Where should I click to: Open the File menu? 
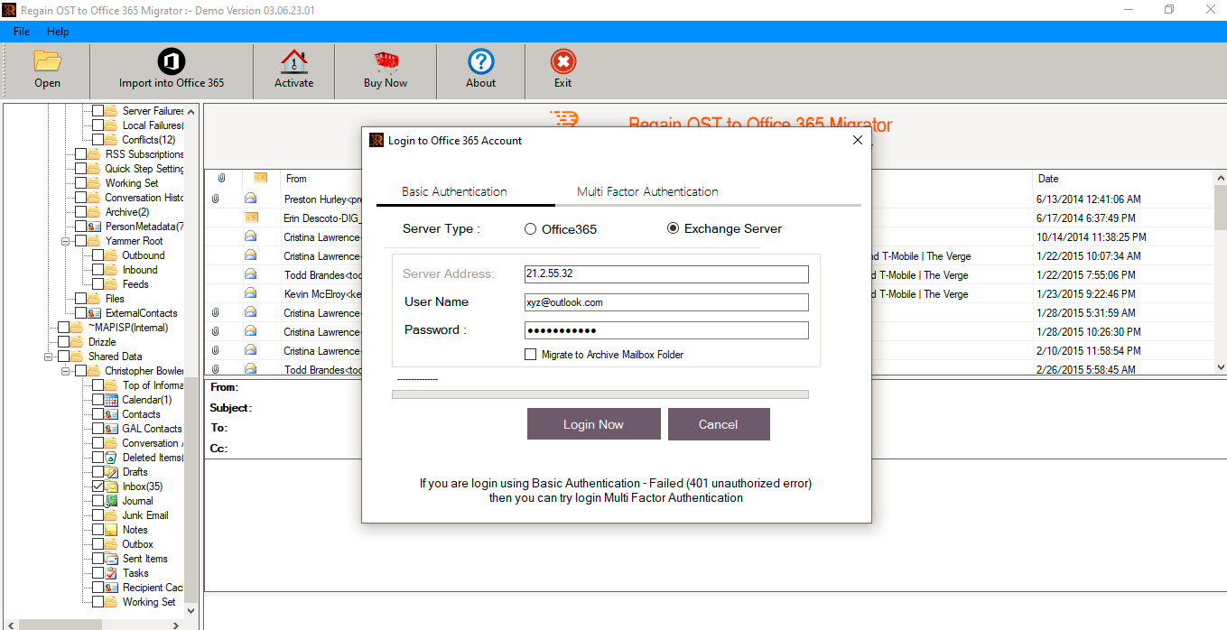[x=22, y=32]
